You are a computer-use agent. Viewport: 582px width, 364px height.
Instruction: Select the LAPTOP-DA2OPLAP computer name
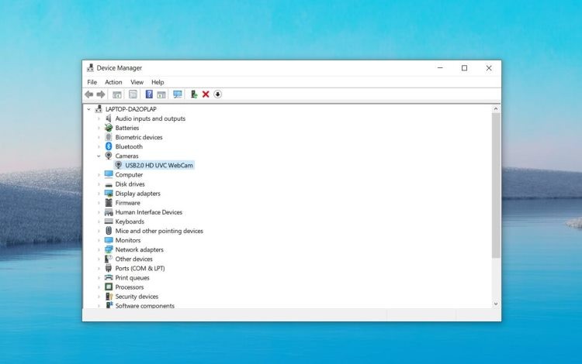[x=130, y=109]
